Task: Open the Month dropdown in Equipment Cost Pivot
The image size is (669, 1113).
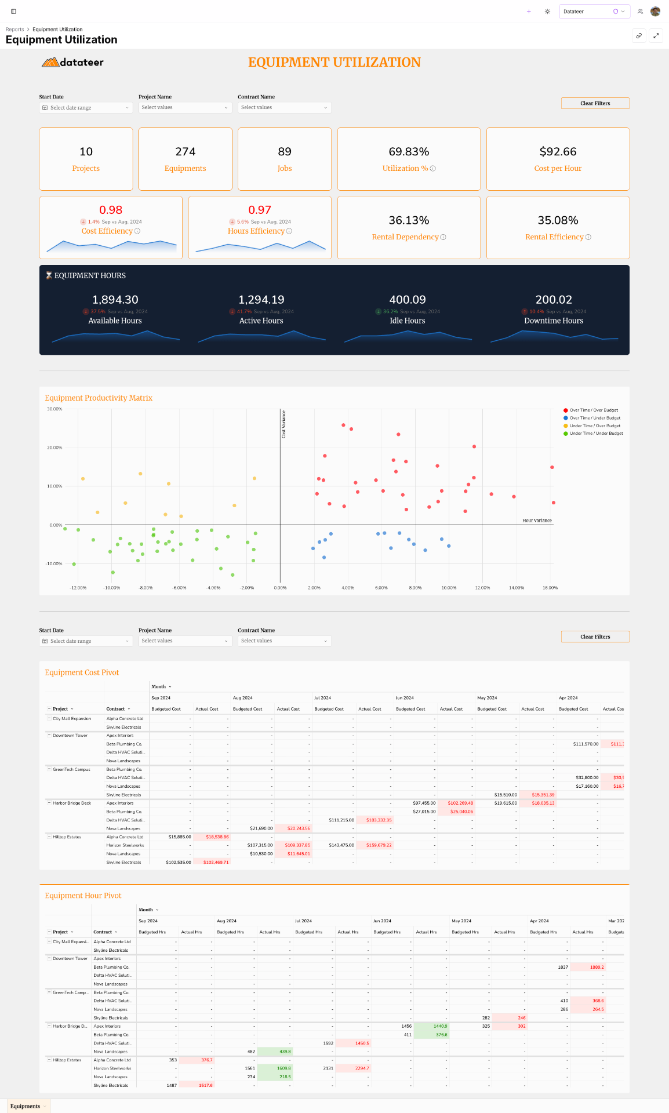Action: click(162, 687)
